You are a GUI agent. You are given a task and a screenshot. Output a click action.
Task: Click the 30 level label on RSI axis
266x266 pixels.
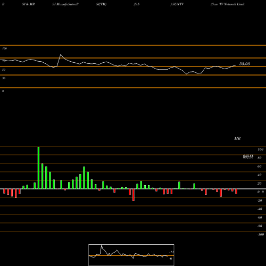click(x=4, y=78)
